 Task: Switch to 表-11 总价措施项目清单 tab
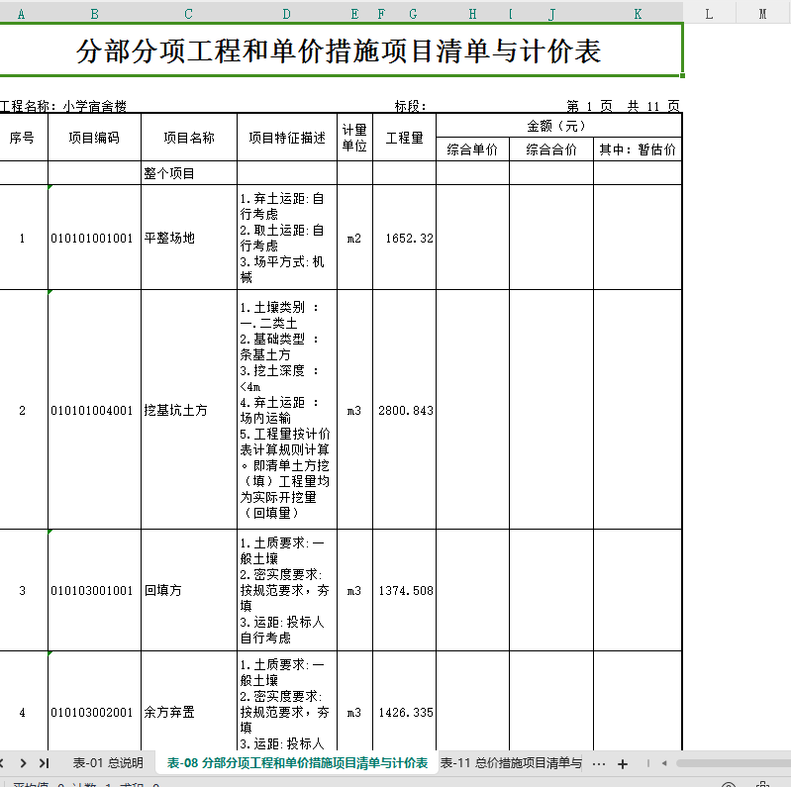(x=511, y=763)
